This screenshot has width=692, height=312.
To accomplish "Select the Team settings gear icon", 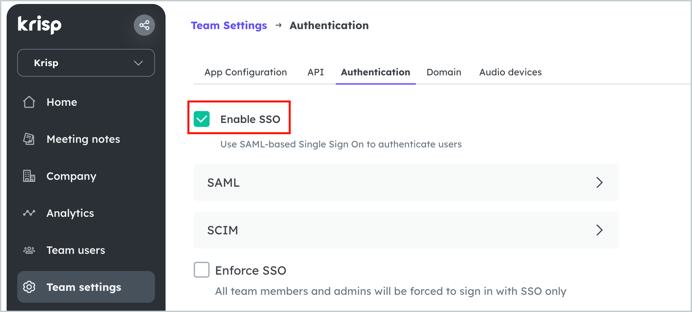I will (29, 287).
